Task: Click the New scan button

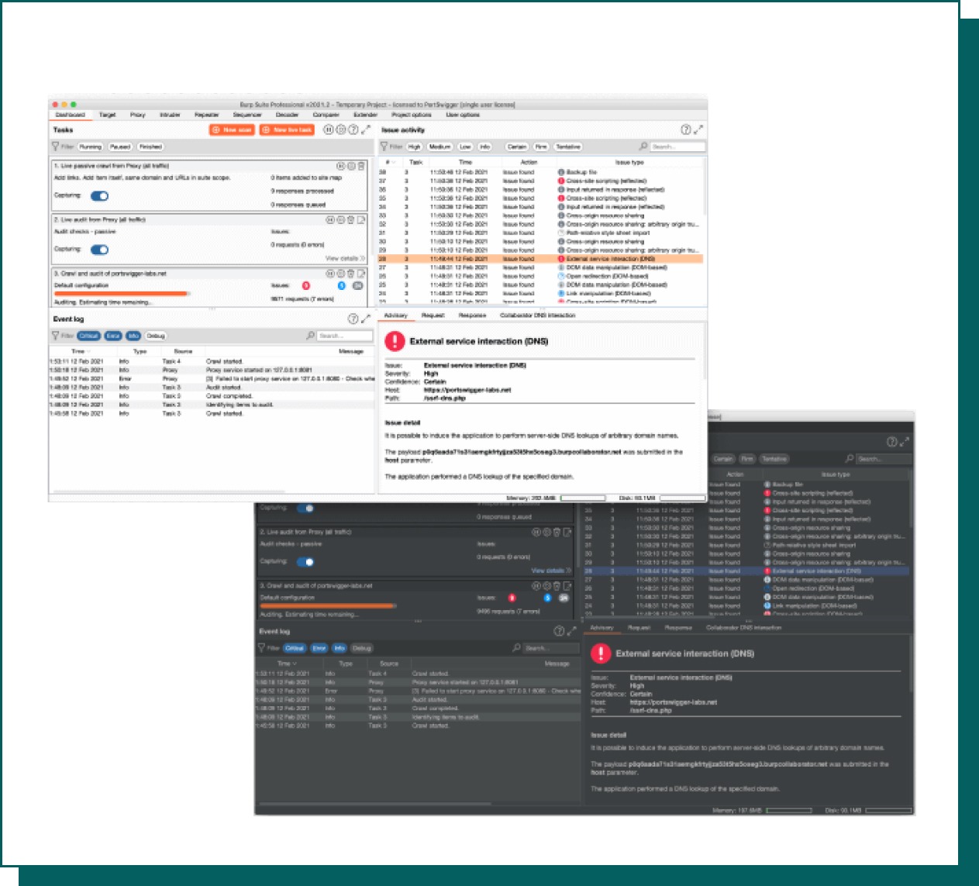Action: click(232, 129)
